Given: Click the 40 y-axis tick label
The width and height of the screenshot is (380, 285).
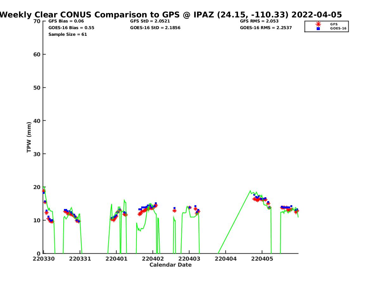Looking at the screenshot, I should pos(37,121).
